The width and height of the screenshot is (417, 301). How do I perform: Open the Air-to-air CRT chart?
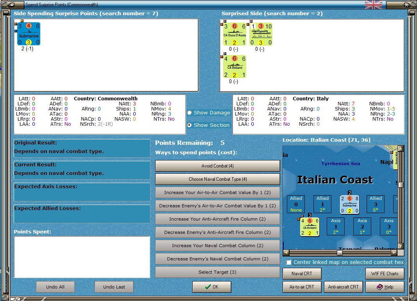(302, 287)
